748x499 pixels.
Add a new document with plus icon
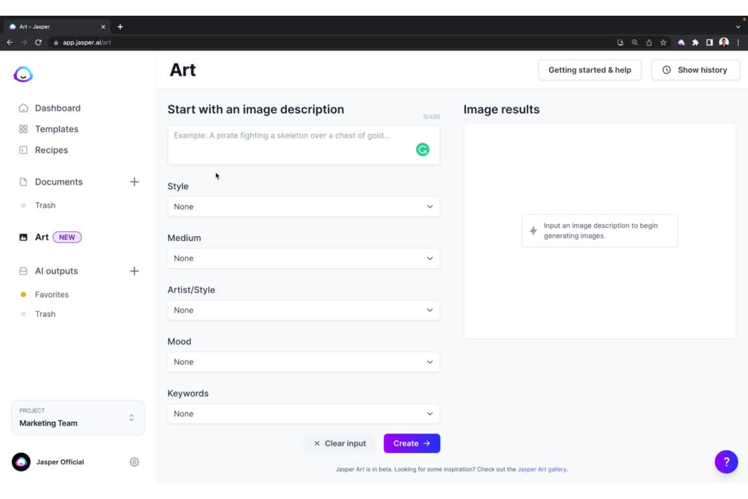click(134, 182)
